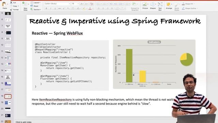This screenshot has height=123, width=218.
Task: Open the font color dropdown arrow
Action: coord(93,9)
